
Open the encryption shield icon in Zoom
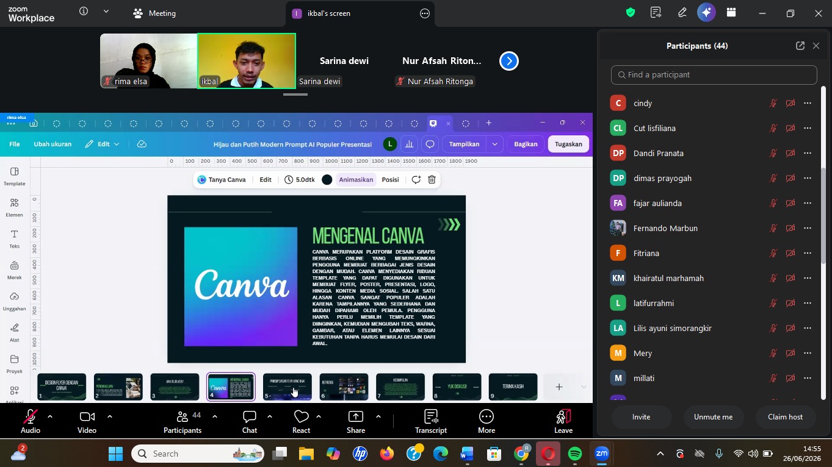pos(631,13)
